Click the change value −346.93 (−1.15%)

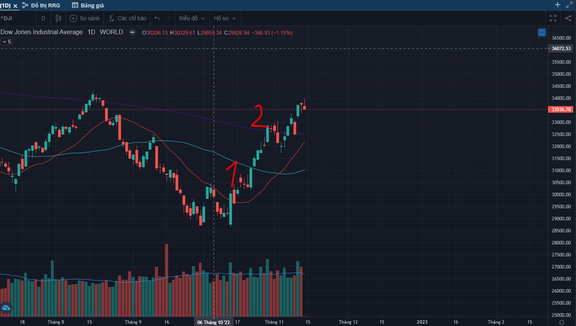[272, 33]
